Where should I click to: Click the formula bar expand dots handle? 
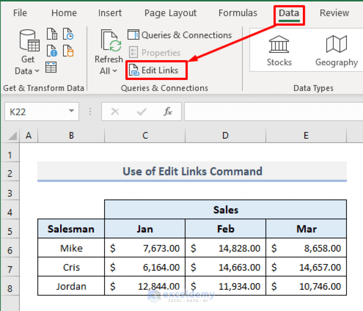(90, 112)
